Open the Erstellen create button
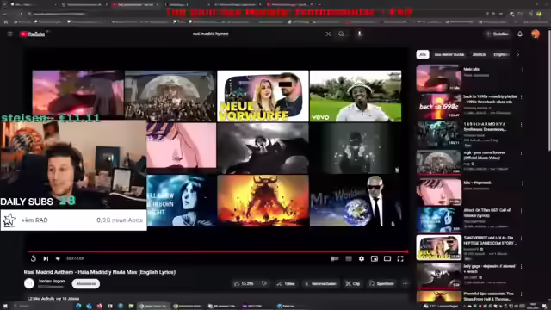The width and height of the screenshot is (551, 310). tap(498, 34)
